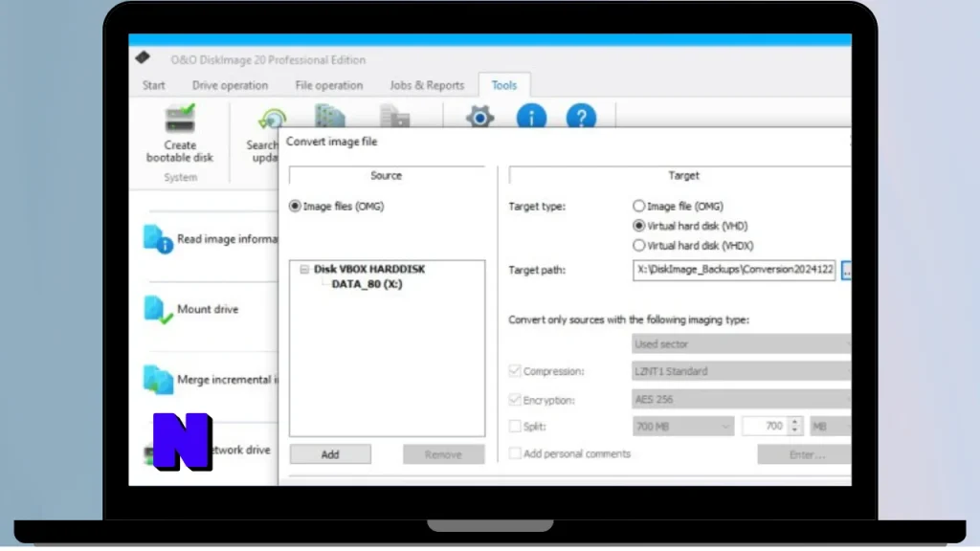Open the settings gear icon in ribbon
Screen dimensions: 980x551
point(480,117)
